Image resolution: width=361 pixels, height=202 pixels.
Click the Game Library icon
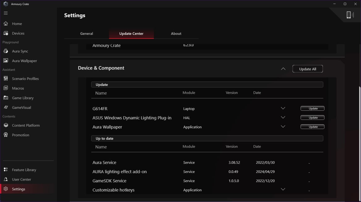point(6,98)
